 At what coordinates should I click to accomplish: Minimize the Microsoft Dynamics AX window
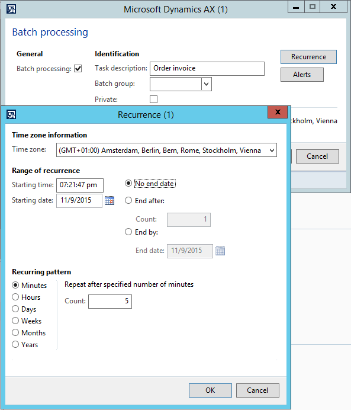(296, 7)
